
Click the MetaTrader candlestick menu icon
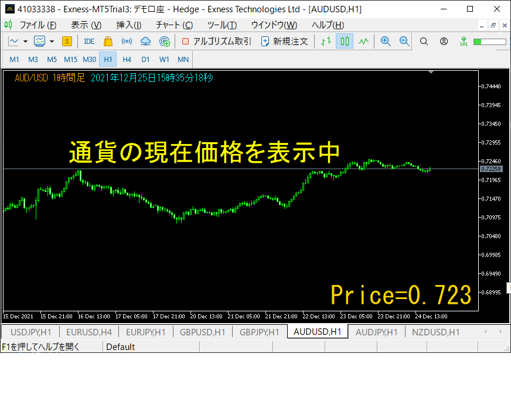pos(8,25)
